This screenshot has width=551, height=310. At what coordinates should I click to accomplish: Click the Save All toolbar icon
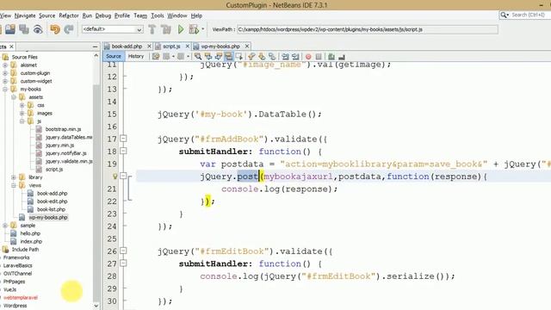tap(24, 29)
